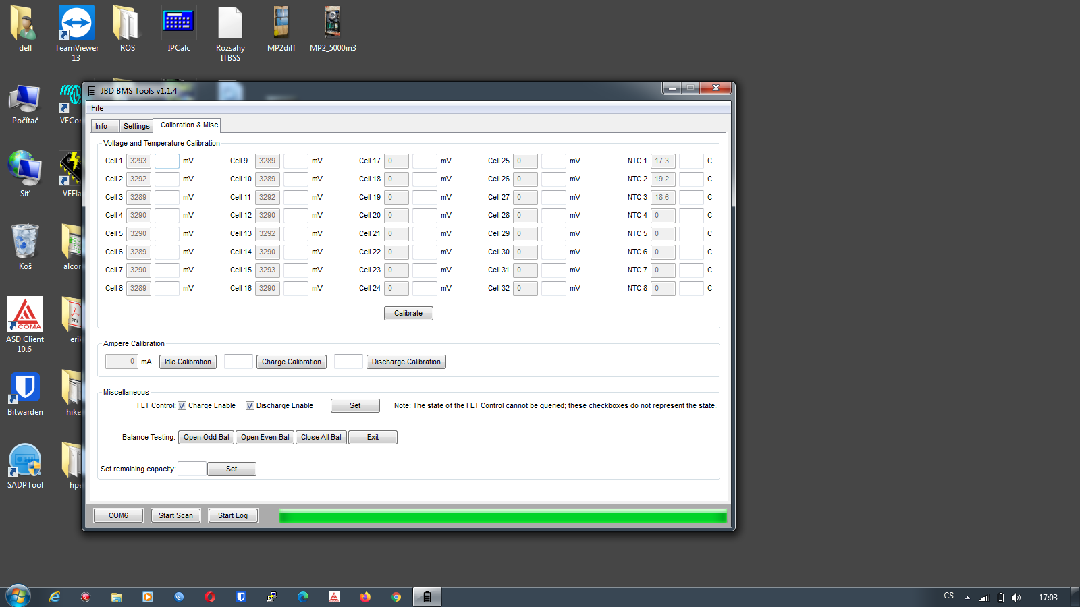
Task: Open Firefox from the taskbar
Action: pyautogui.click(x=365, y=597)
